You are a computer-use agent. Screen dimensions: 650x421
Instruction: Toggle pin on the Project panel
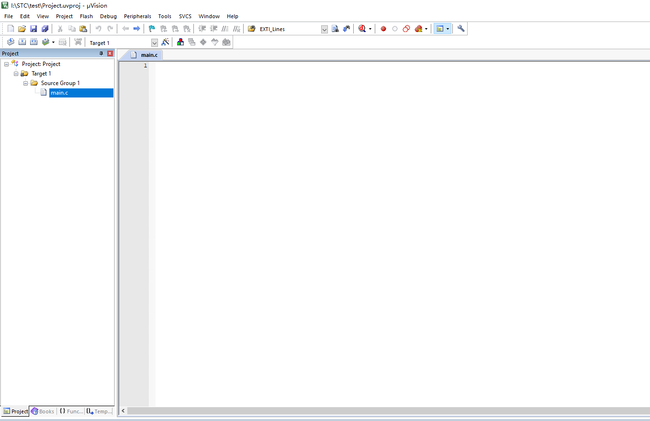coord(101,54)
